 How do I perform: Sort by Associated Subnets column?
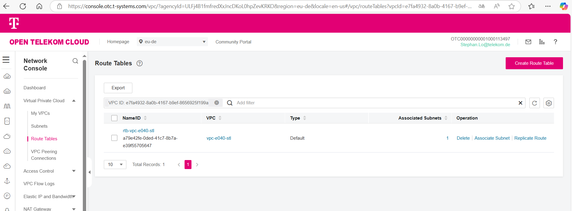pyautogui.click(x=446, y=118)
